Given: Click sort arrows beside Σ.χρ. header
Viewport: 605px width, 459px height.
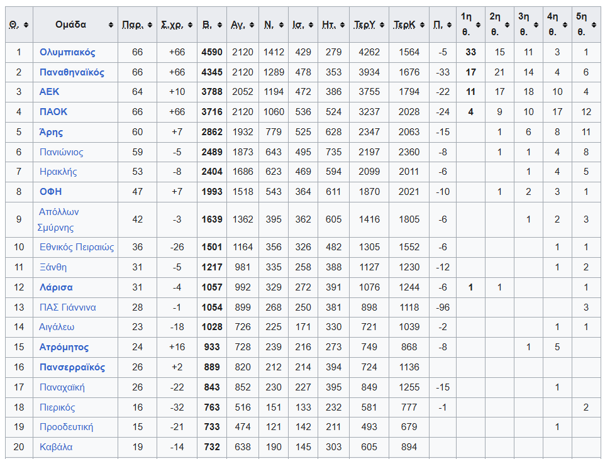Looking at the screenshot, I should [189, 25].
